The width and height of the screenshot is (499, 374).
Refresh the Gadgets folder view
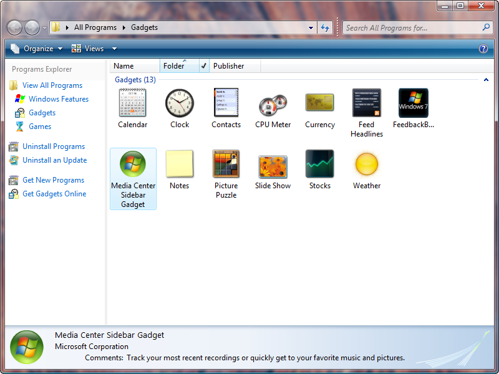[x=325, y=27]
